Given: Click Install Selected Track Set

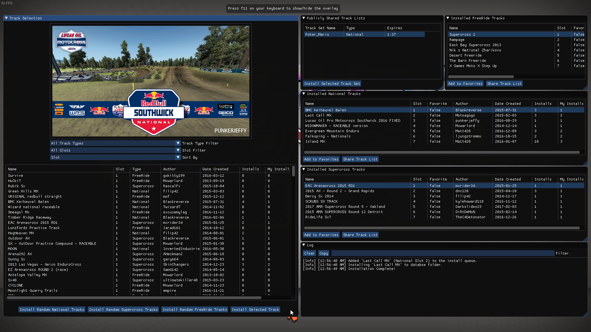Looking at the screenshot, I should point(332,84).
